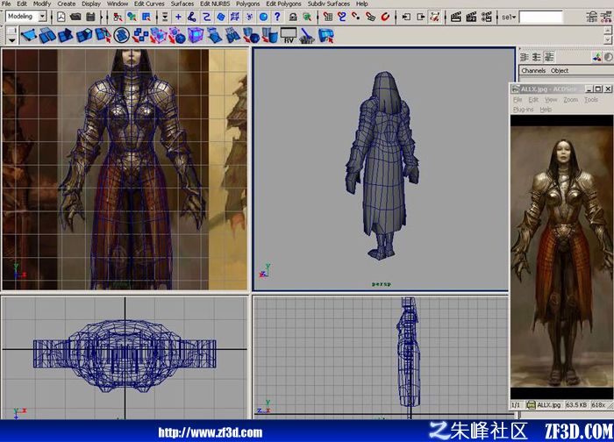Viewport: 614px width, 442px height.
Task: Select by object type mode icon
Action: point(132,17)
